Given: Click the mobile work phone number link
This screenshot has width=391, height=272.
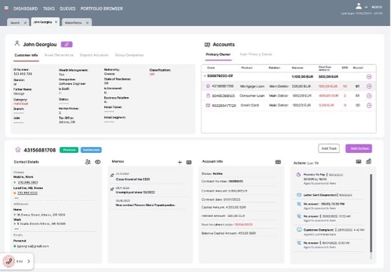Looking at the screenshot, I should point(28,183).
